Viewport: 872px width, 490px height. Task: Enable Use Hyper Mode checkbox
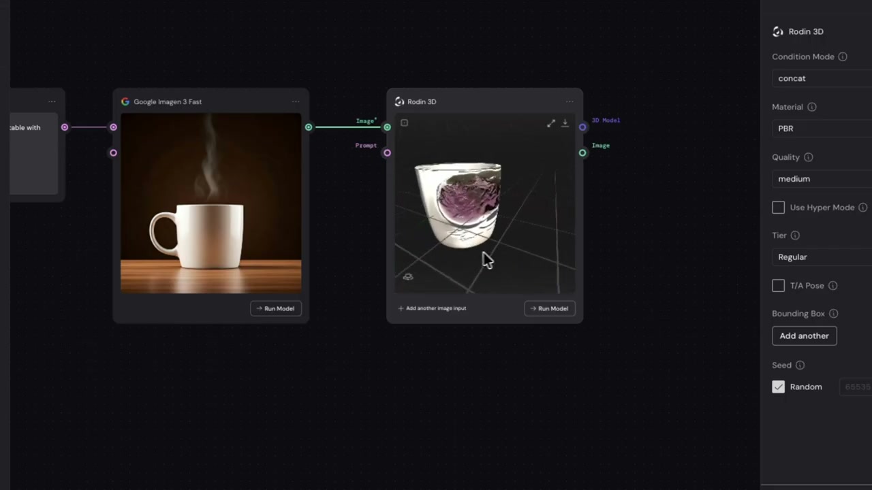[778, 208]
